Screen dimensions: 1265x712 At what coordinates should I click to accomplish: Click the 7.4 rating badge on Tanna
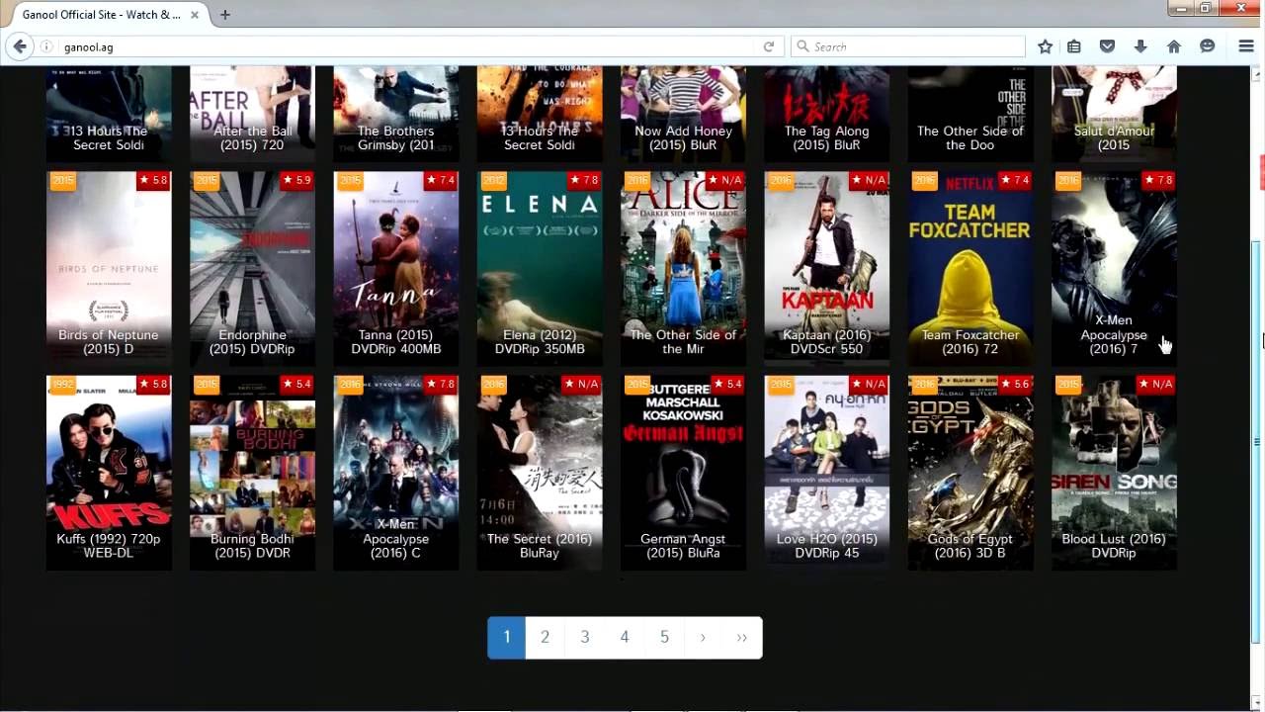(x=442, y=180)
